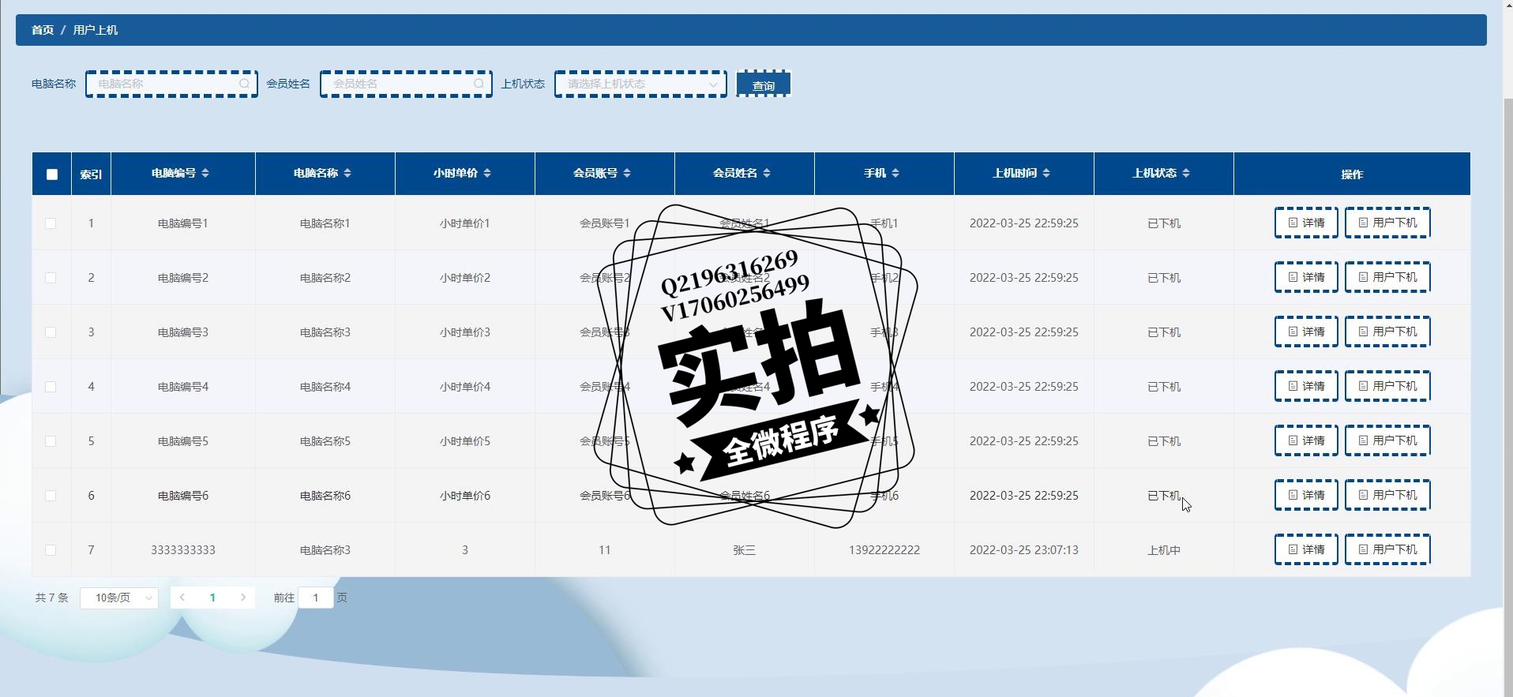Click search icon in 会员姓名 field
The width and height of the screenshot is (1513, 697).
(x=479, y=84)
